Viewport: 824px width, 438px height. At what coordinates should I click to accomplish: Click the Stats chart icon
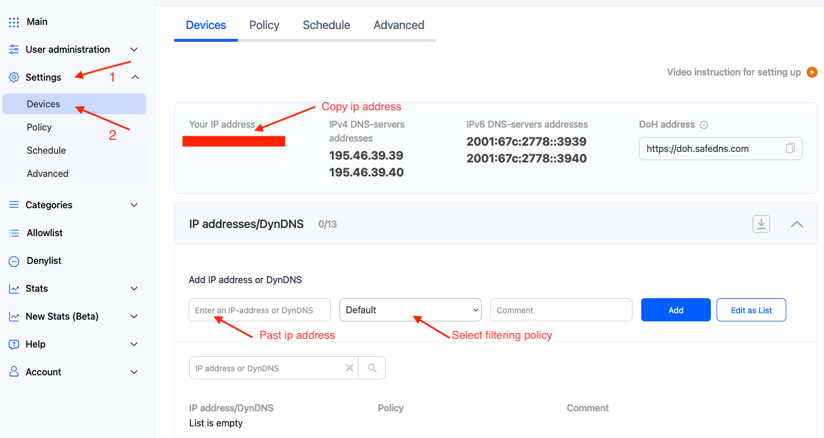[x=14, y=288]
